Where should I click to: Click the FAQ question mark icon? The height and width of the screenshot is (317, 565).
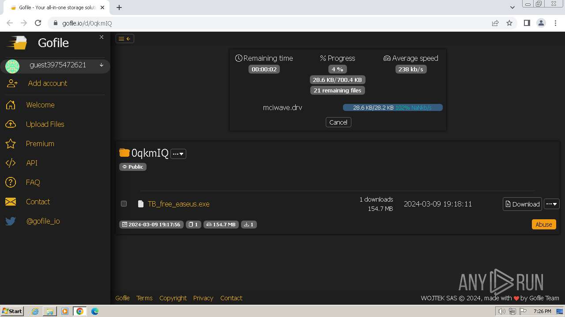(x=11, y=182)
